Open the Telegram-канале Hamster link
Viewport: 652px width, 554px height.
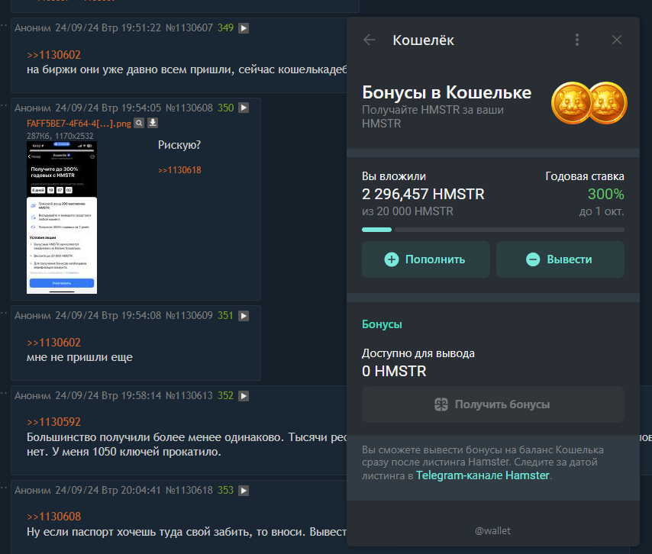click(483, 475)
